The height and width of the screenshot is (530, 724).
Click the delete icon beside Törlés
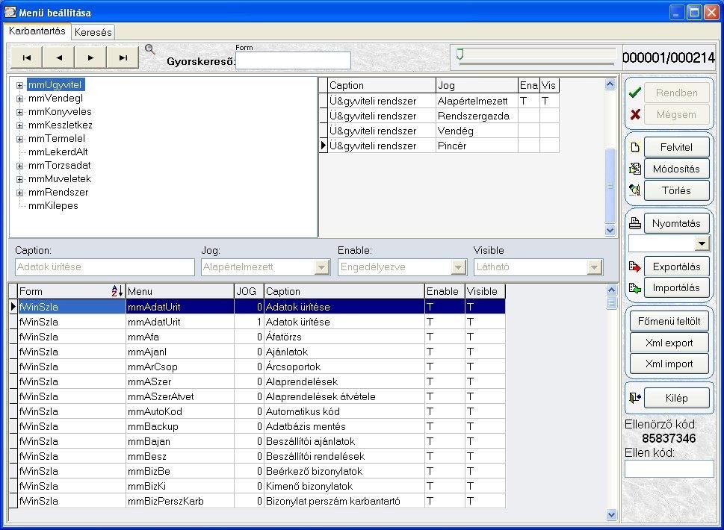coord(635,190)
